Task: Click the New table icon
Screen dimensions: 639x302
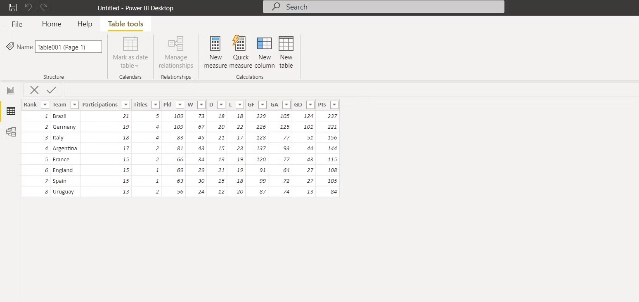Action: point(286,43)
